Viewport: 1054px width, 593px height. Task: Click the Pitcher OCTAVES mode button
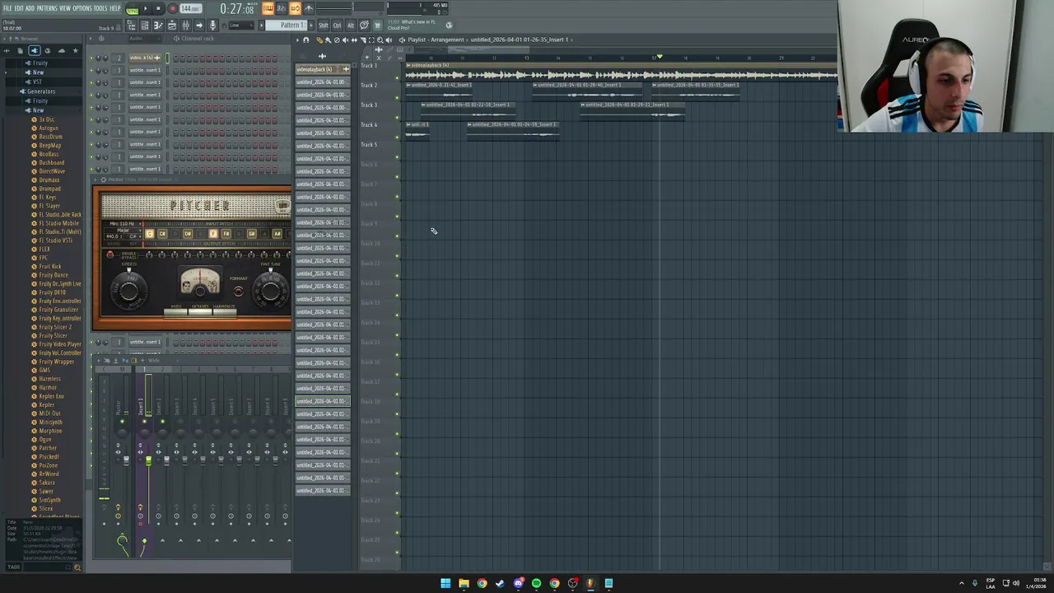coord(200,311)
